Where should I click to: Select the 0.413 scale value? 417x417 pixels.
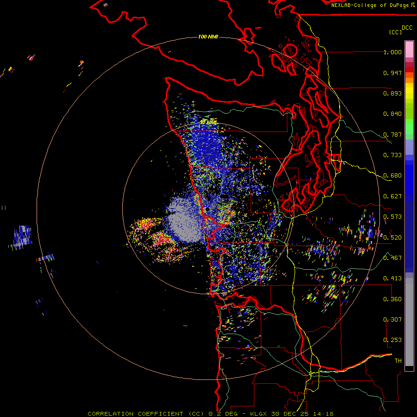coord(392,278)
